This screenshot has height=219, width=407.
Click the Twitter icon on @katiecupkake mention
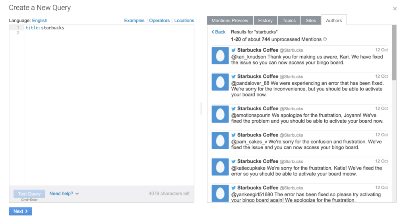234,161
